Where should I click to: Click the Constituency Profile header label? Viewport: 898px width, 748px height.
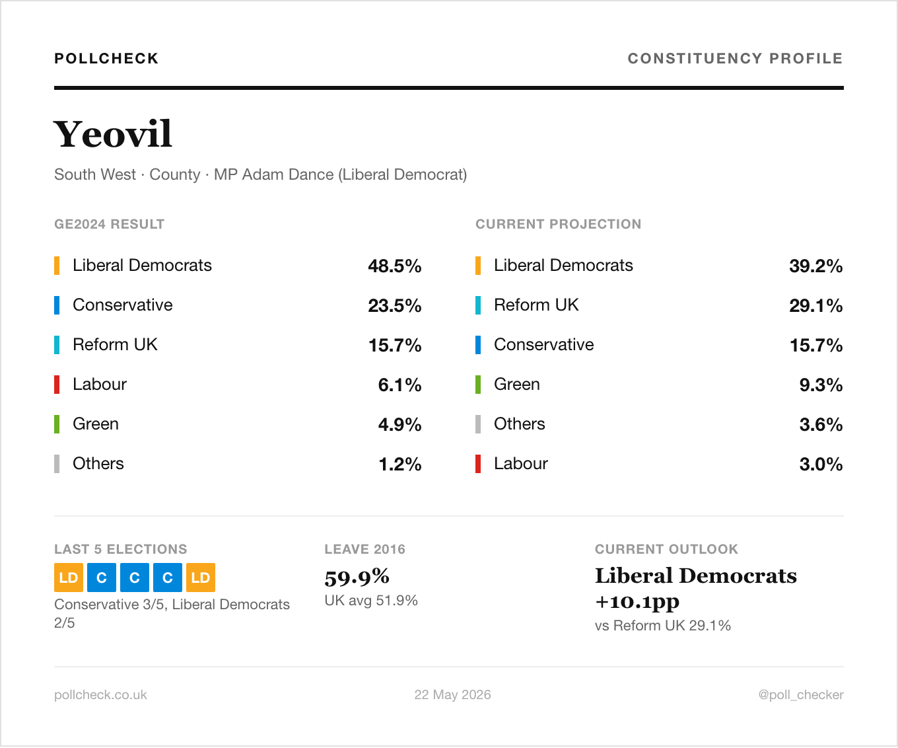735,58
